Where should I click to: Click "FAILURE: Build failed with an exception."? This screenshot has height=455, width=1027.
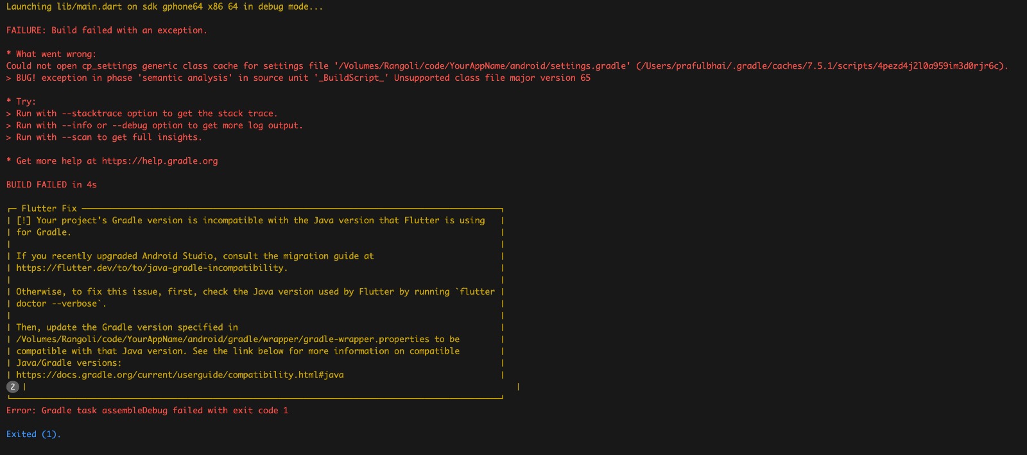(107, 30)
